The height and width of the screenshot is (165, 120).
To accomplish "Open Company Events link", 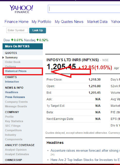I will (16, 102).
